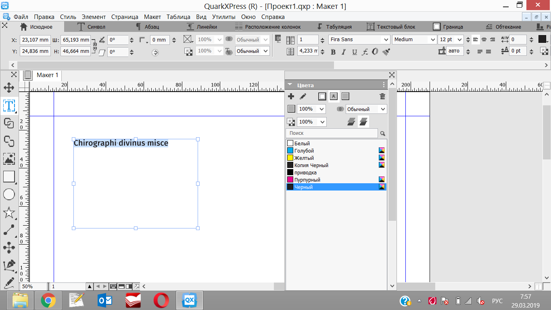Viewport: 551px width, 310px height.
Task: Select the Picture Content tool
Action: [x=9, y=159]
